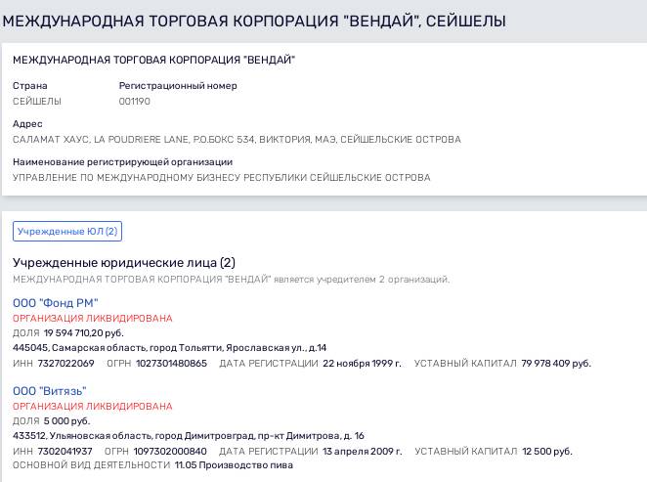Click the registering authority name УПРАВЛЕНИЕ ПО МЕЖДУНАРОДНОМУ БИЗНЕСУ
This screenshot has width=647, height=482.
tap(221, 177)
